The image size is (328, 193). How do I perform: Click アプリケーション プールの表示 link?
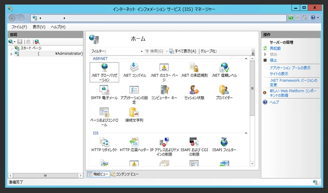[290, 68]
